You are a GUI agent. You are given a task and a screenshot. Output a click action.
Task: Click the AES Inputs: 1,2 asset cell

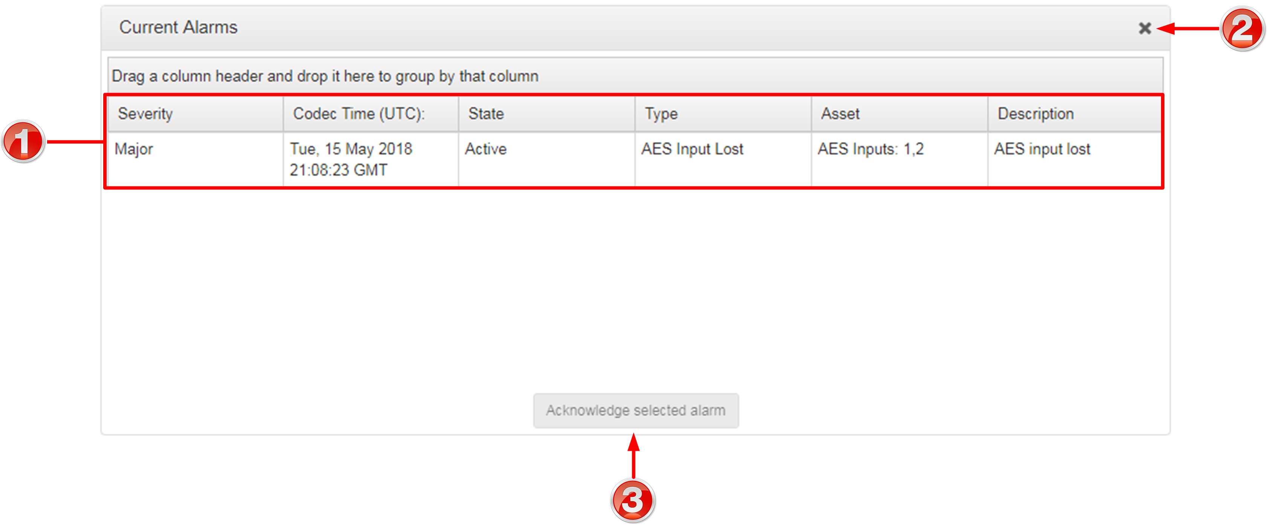pyautogui.click(x=870, y=149)
